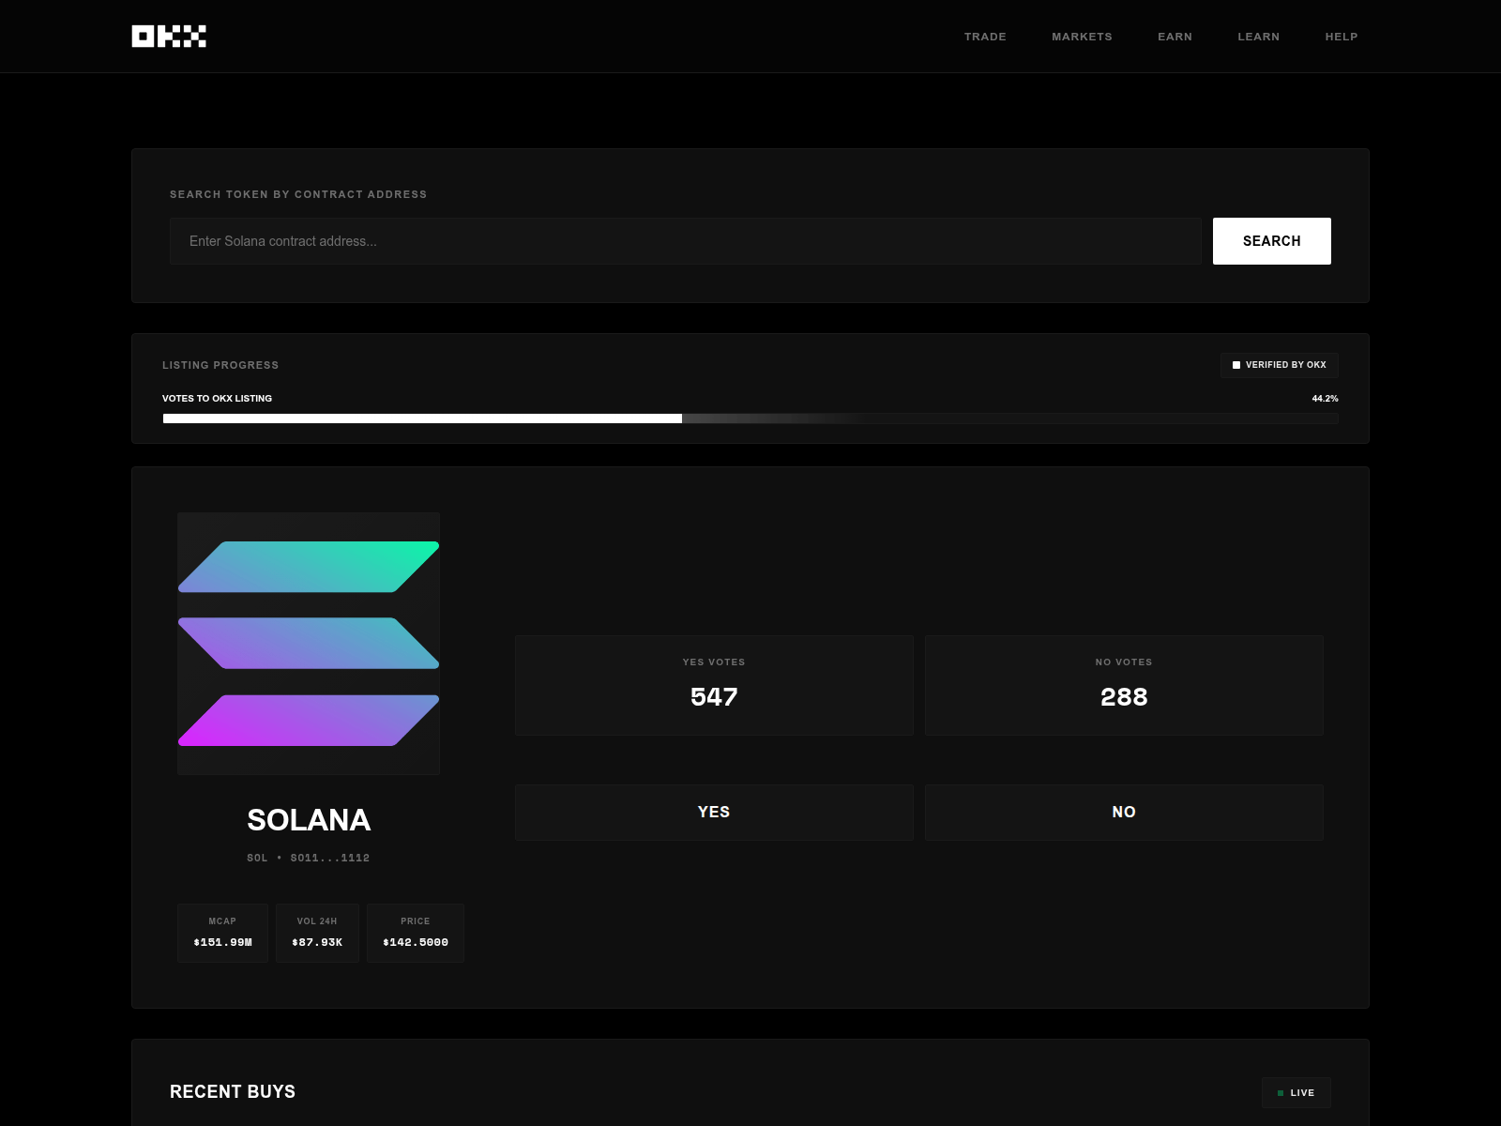Open the MARKETS menu
1501x1126 pixels.
(1082, 37)
